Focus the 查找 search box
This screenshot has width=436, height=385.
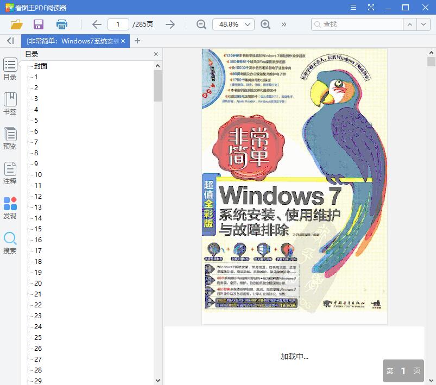click(x=357, y=24)
